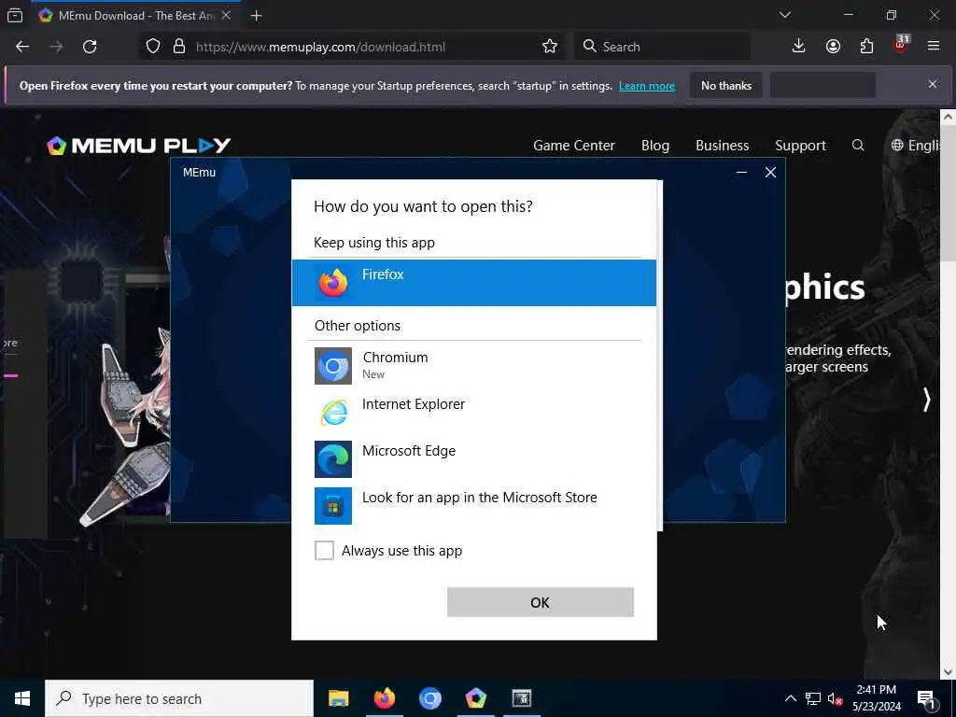Screen dimensions: 956x717
Task: Select Microsoft Edge in the app list
Action: (473, 458)
